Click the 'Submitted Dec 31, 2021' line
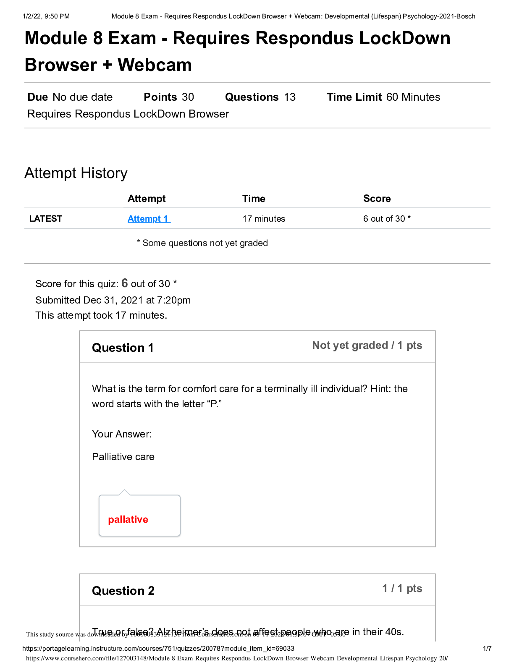 (113, 300)
